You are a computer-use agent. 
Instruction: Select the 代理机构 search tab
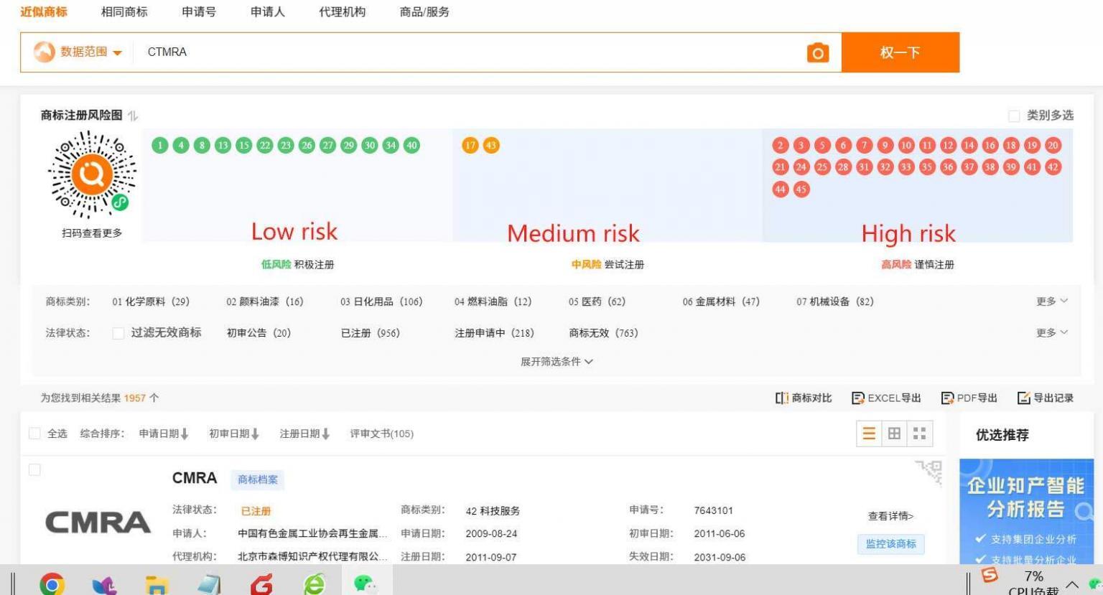click(342, 12)
